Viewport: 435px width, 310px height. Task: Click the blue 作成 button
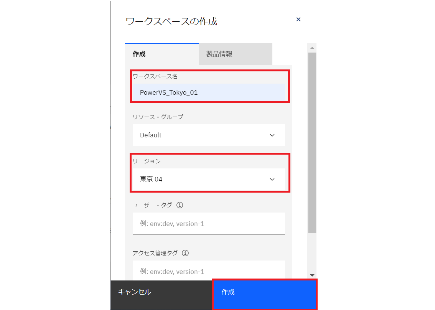265,294
